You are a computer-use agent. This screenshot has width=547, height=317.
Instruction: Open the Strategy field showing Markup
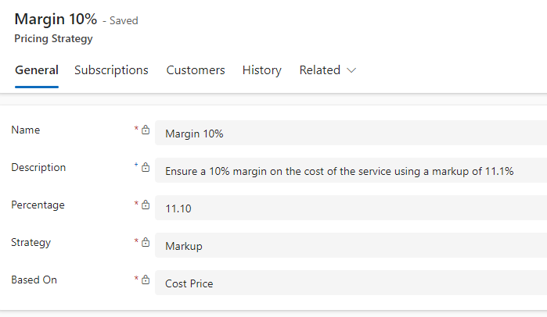pos(351,246)
